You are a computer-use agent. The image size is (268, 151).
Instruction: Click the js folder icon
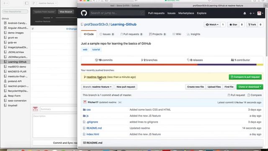[84, 116]
